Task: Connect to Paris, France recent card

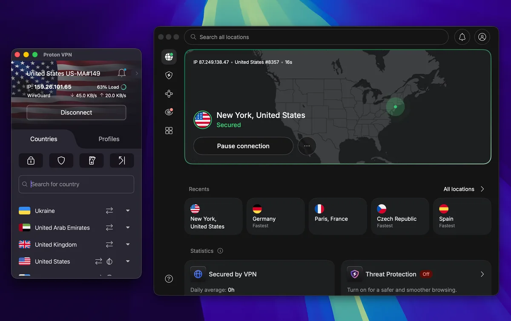Action: [338, 216]
